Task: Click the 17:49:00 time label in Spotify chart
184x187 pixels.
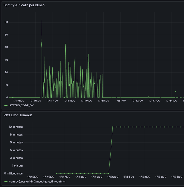Action: click(x=86, y=101)
